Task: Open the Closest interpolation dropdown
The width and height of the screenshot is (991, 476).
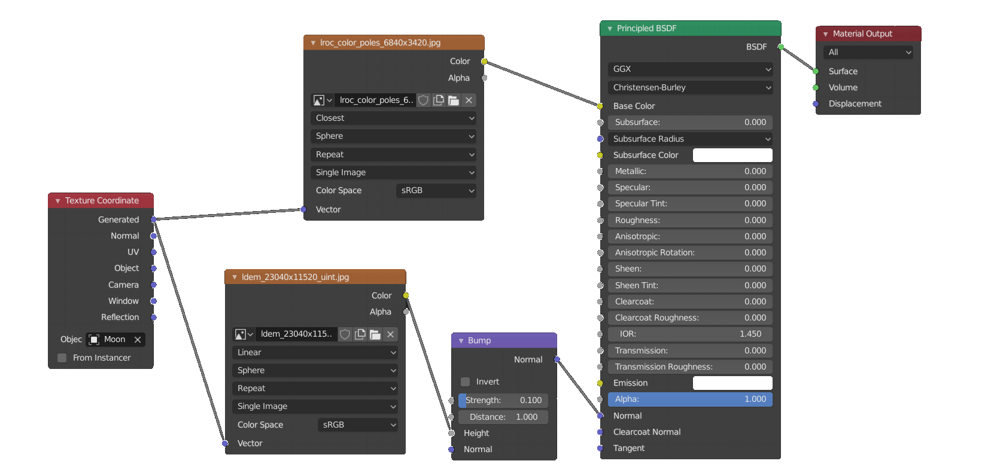Action: 393,118
